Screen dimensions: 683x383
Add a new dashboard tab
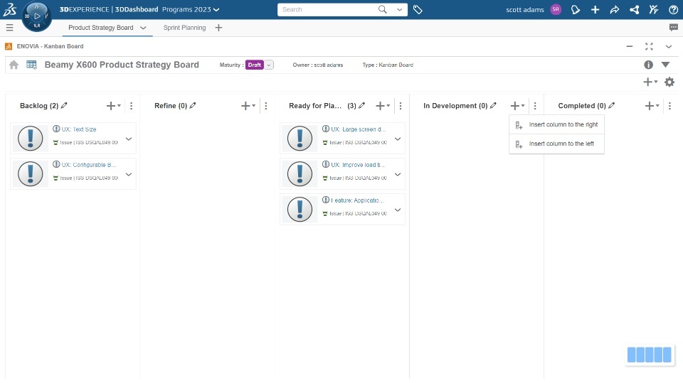point(218,28)
